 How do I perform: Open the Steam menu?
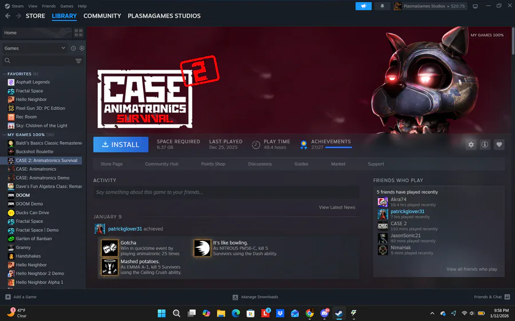point(14,6)
